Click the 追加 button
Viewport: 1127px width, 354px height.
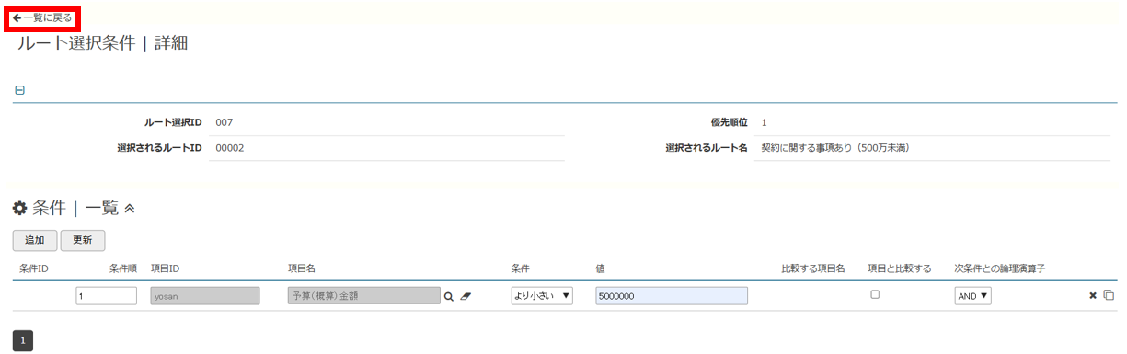click(35, 240)
